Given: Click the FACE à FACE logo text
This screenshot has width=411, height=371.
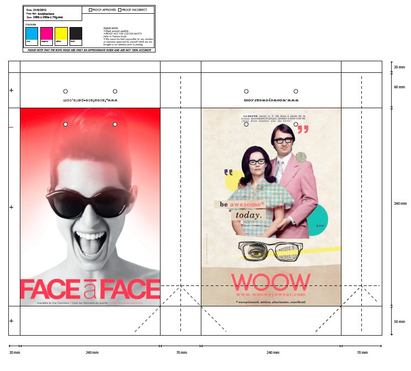Looking at the screenshot, I should [90, 290].
